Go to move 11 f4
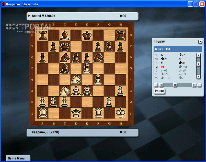The image size is (206, 162). [x=162, y=63]
